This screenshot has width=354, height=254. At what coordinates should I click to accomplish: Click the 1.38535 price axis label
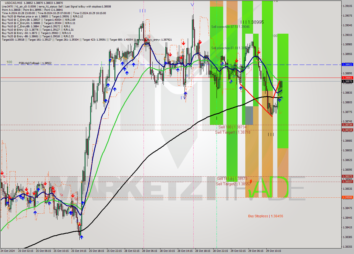347,189
